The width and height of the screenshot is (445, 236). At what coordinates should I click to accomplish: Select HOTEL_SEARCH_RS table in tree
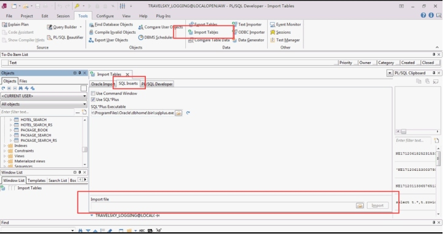click(x=36, y=125)
